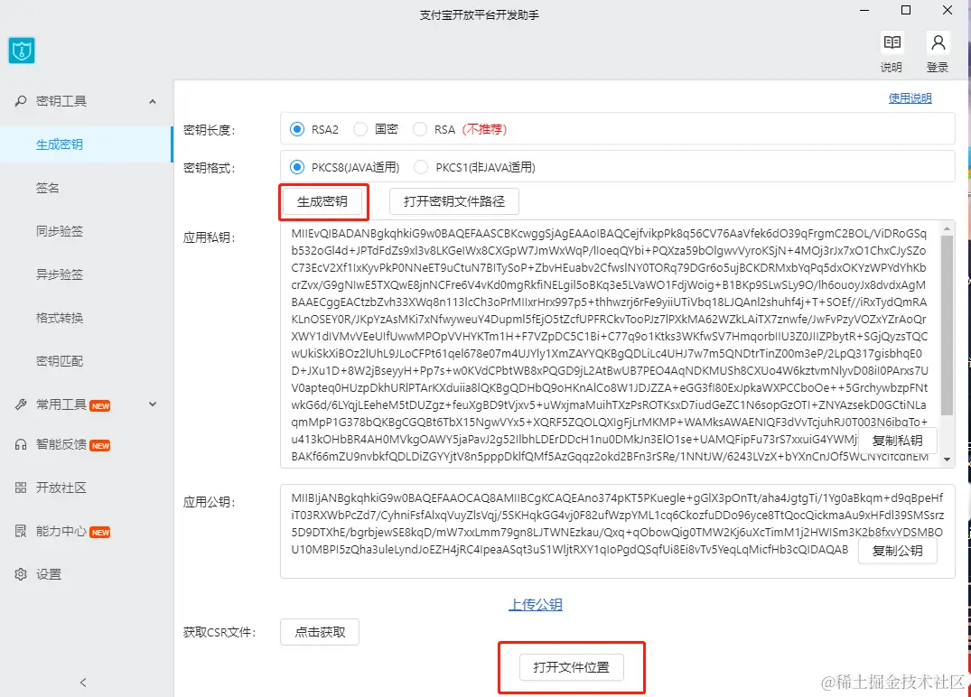Collapse sidebar with the left arrow

click(83, 683)
